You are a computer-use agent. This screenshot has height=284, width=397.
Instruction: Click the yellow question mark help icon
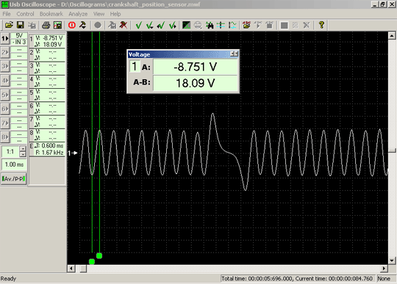(x=321, y=25)
